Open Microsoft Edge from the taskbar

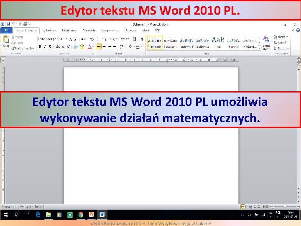point(38,214)
